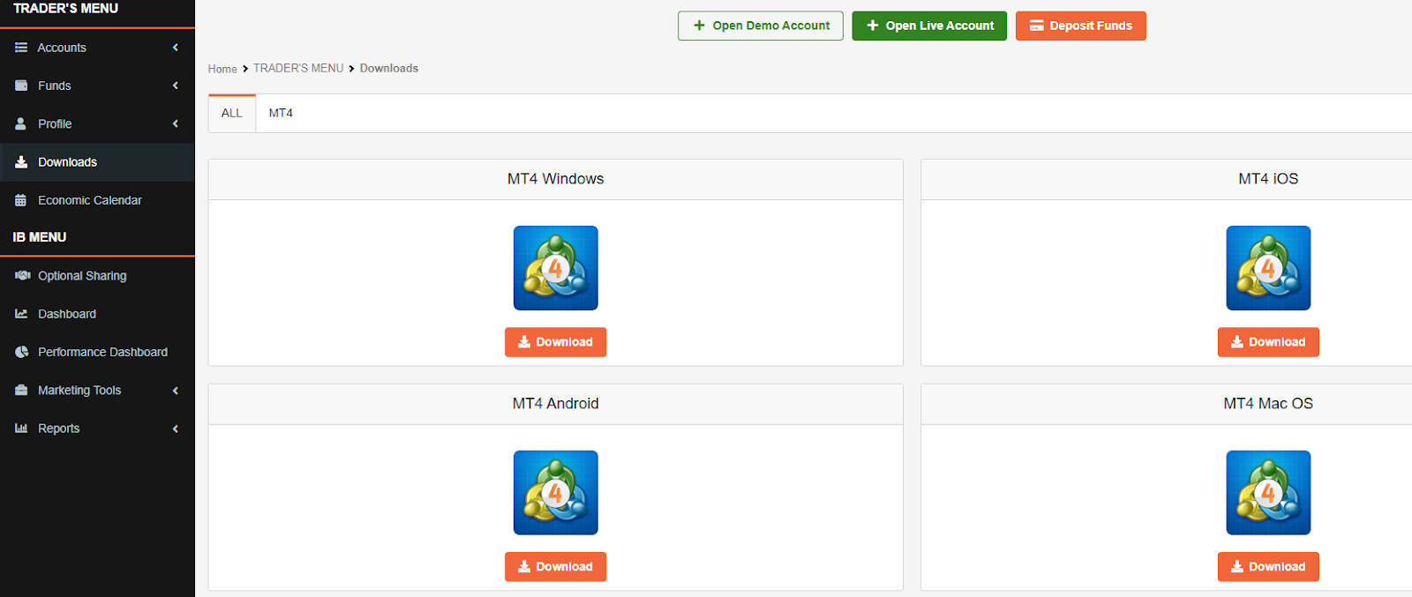Go to Dashboard in IB menu

[97, 314]
